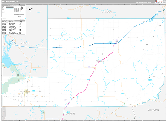This screenshot has height=121, width=167.
Task: Click the Othello city area on map
Action: pyautogui.click(x=26, y=92)
